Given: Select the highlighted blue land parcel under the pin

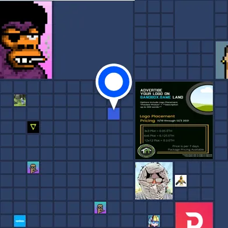Looking at the screenshot, I should [x=114, y=114].
